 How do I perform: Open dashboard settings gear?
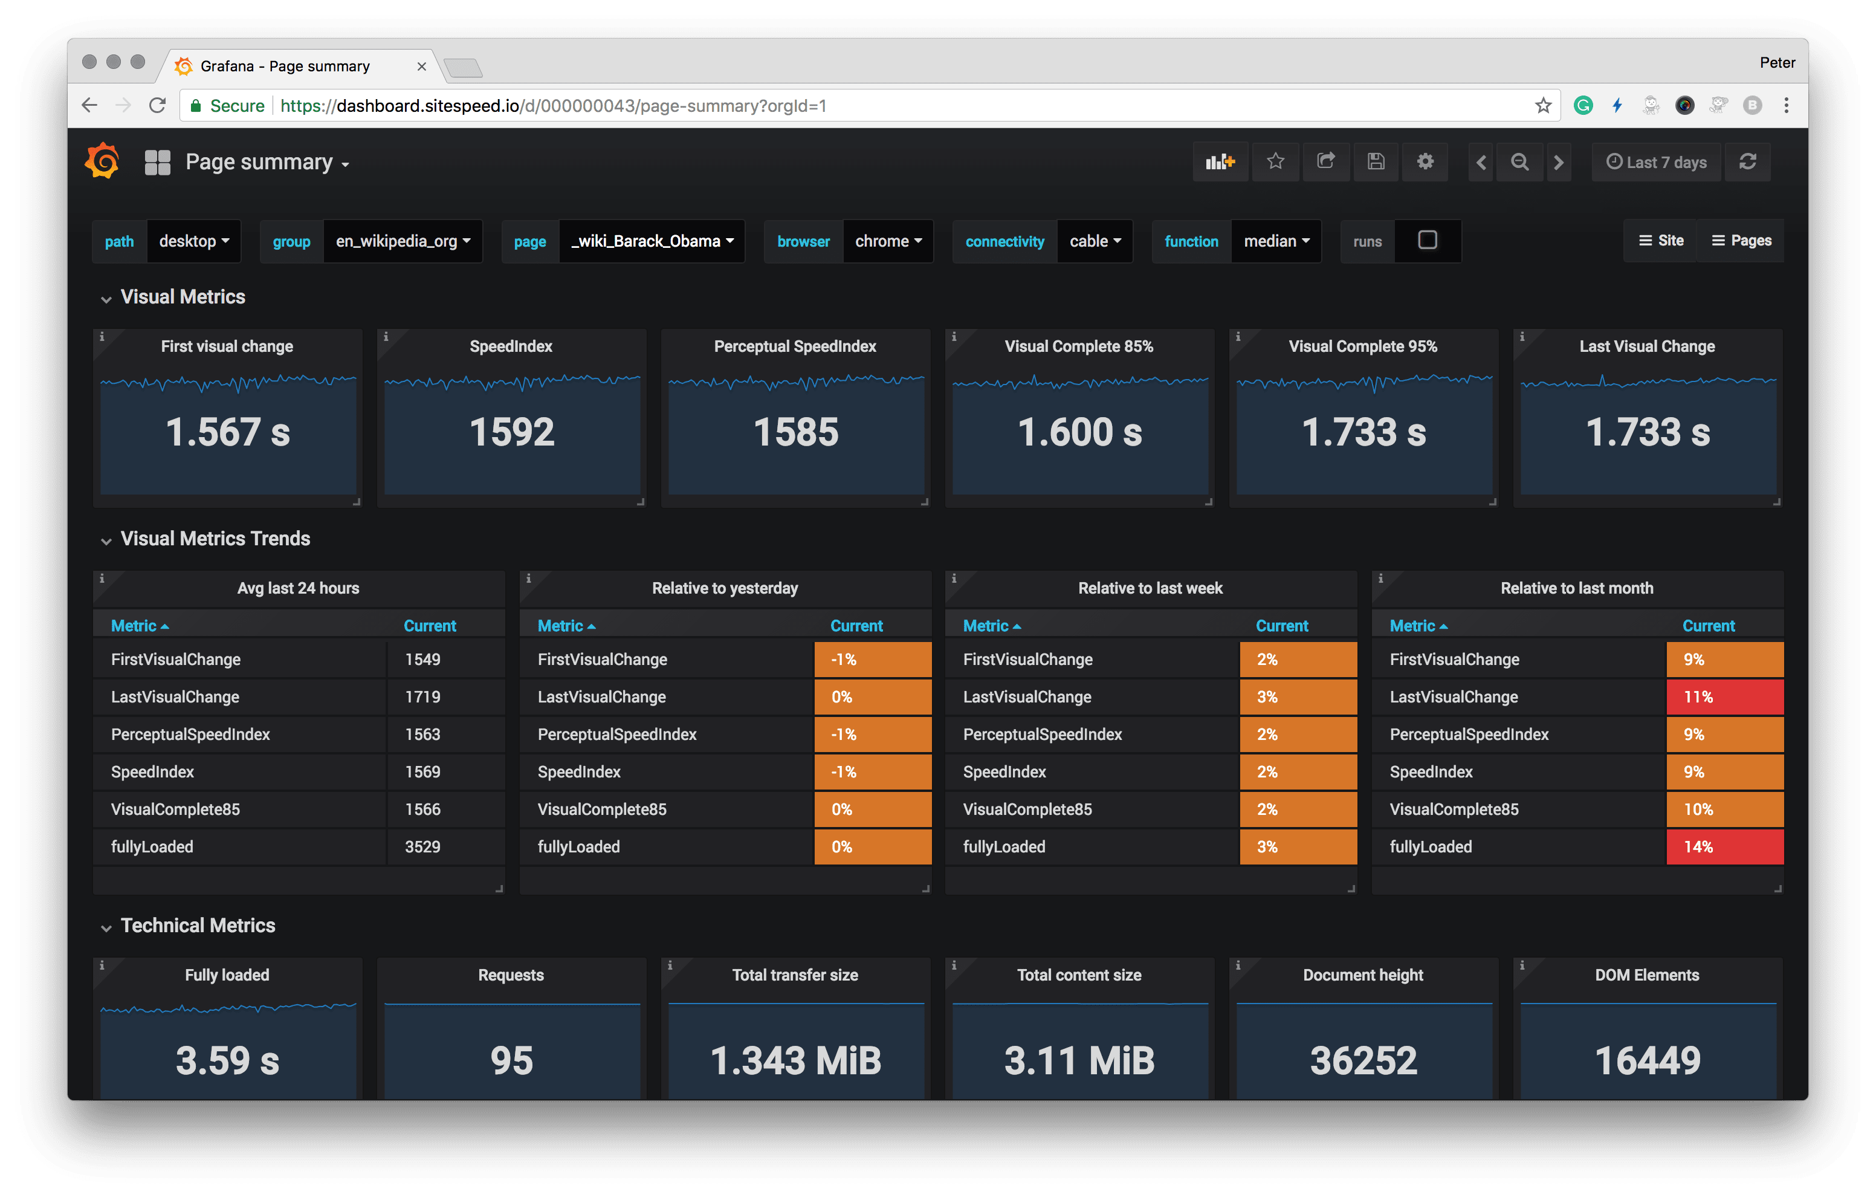[1425, 162]
